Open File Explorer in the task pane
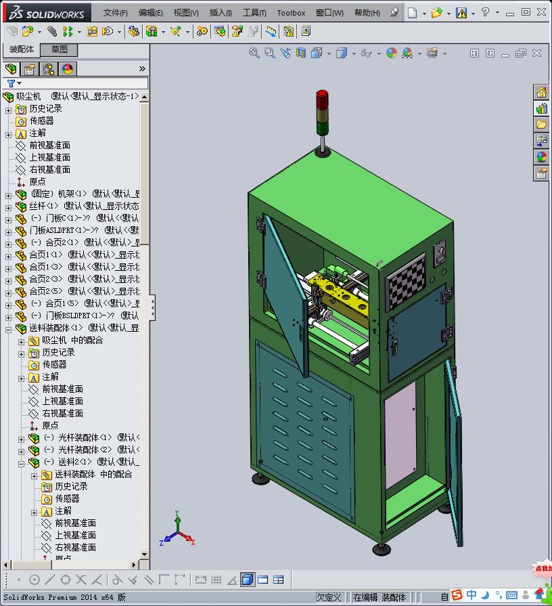Image resolution: width=552 pixels, height=606 pixels. pos(541,125)
